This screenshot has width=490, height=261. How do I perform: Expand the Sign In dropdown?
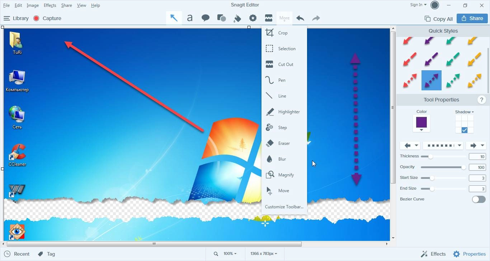418,5
